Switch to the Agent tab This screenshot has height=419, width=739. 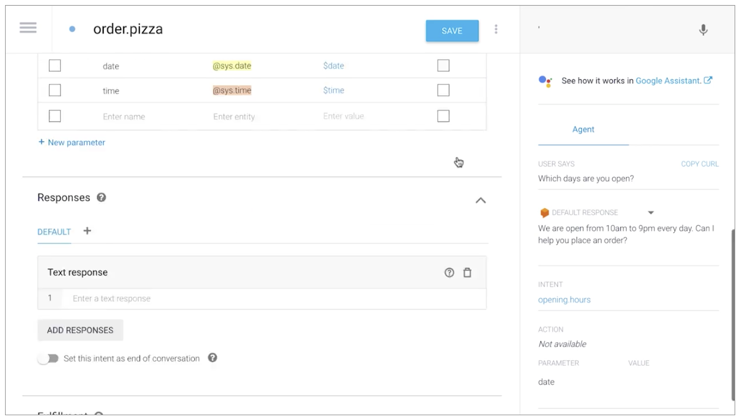(x=583, y=129)
